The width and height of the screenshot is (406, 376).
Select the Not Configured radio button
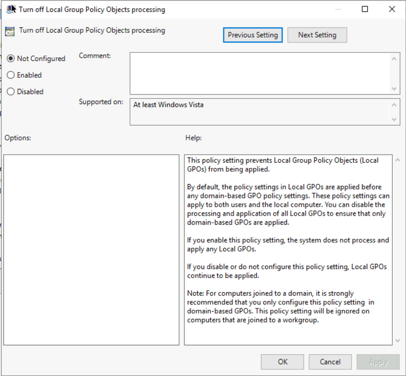coord(11,59)
